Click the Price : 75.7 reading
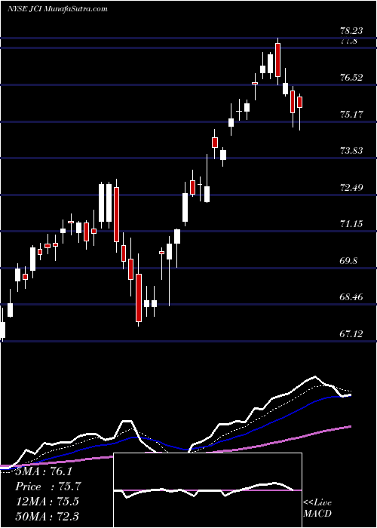Viewport: 377px width, 528px height. [48, 487]
